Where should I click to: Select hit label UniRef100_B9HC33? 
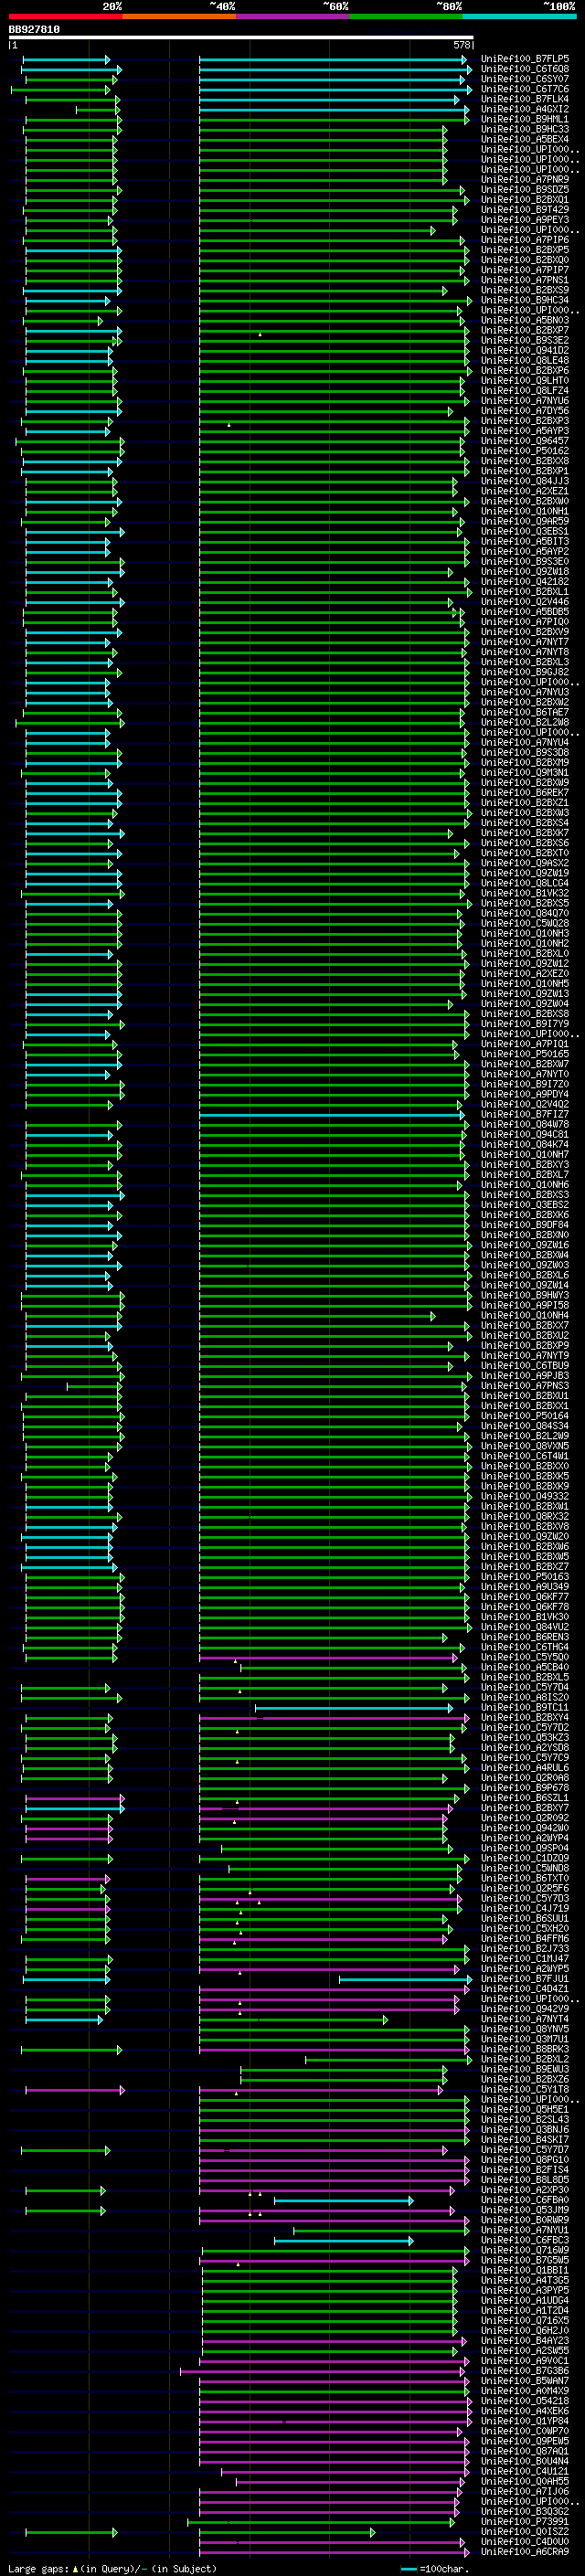point(525,129)
